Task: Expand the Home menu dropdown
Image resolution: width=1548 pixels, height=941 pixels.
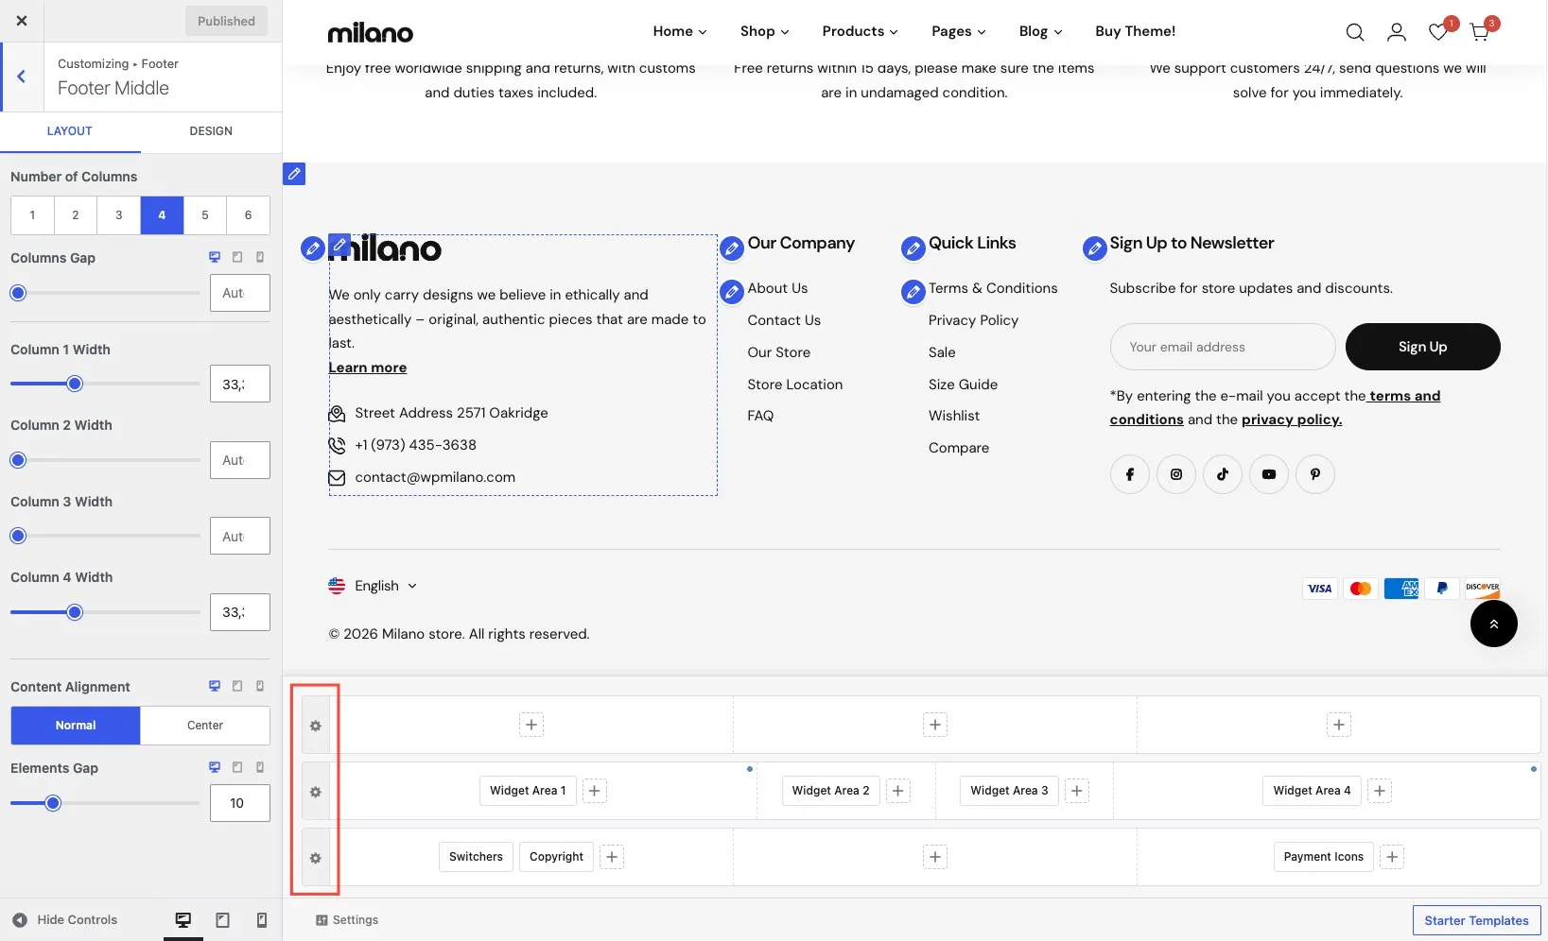Action: 680,31
